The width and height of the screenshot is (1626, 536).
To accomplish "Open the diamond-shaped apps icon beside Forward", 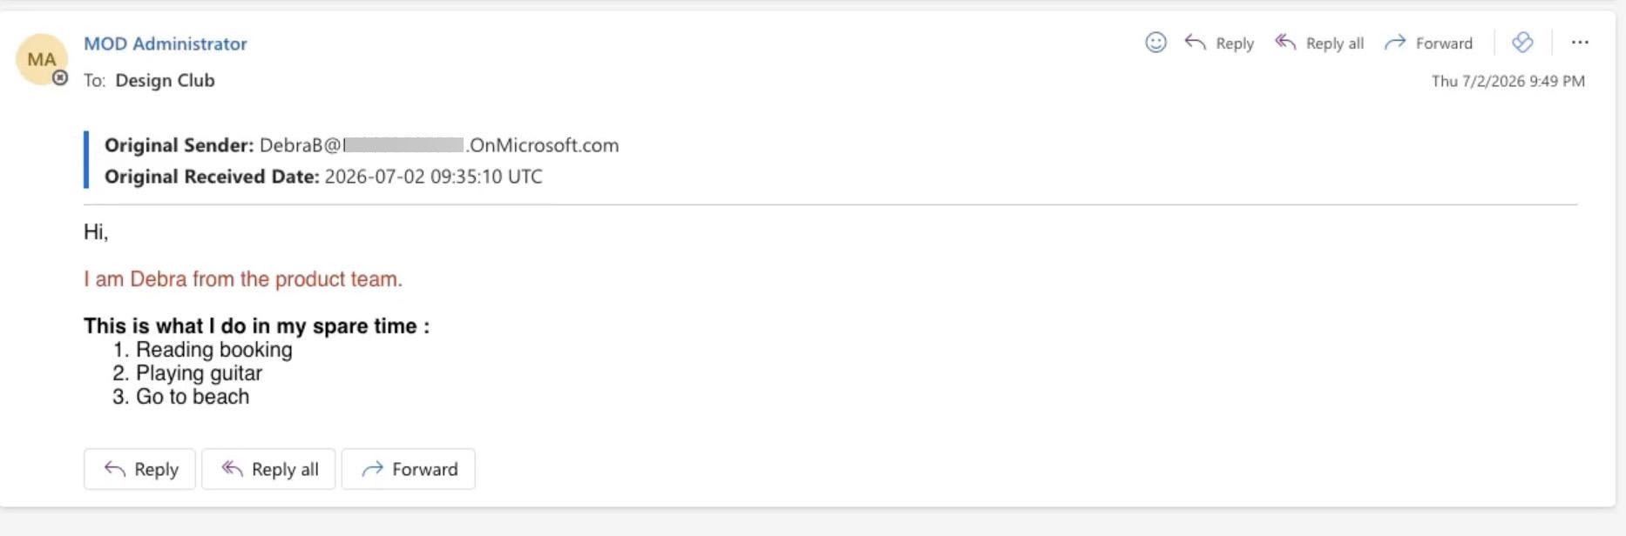I will (x=1522, y=43).
